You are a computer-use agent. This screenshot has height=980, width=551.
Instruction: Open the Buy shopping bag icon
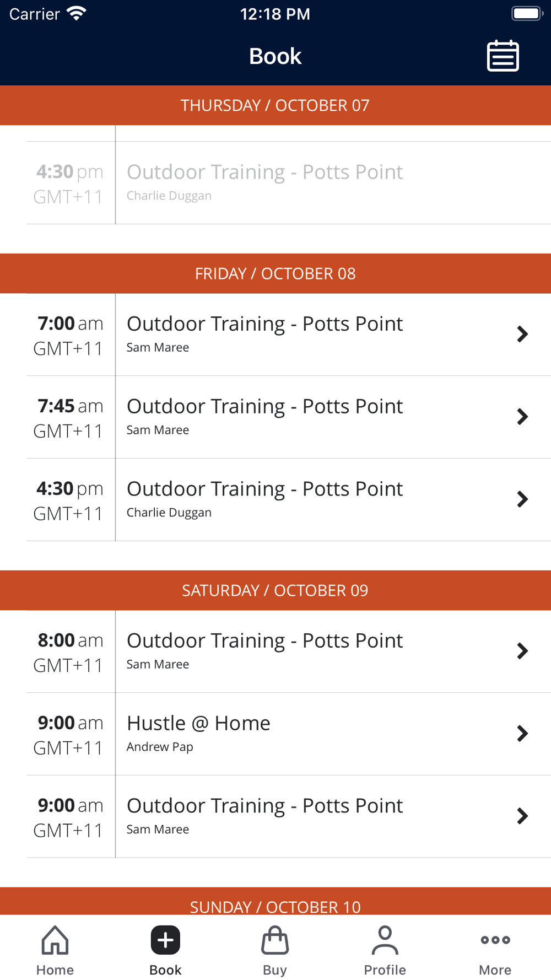click(x=275, y=940)
